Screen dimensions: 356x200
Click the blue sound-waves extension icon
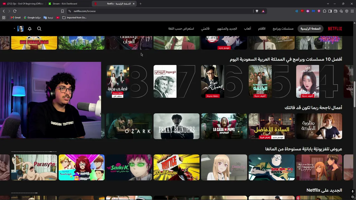tap(296, 11)
